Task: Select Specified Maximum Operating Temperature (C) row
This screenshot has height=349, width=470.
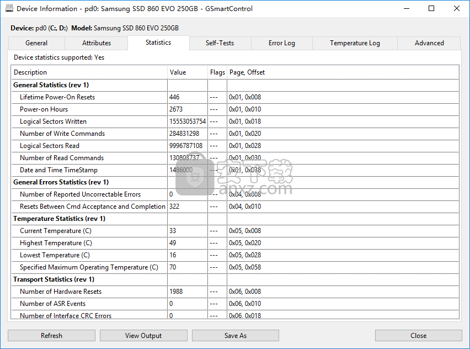Action: [235, 267]
